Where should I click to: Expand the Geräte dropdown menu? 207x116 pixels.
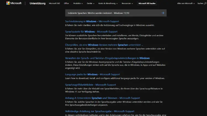(91, 3)
